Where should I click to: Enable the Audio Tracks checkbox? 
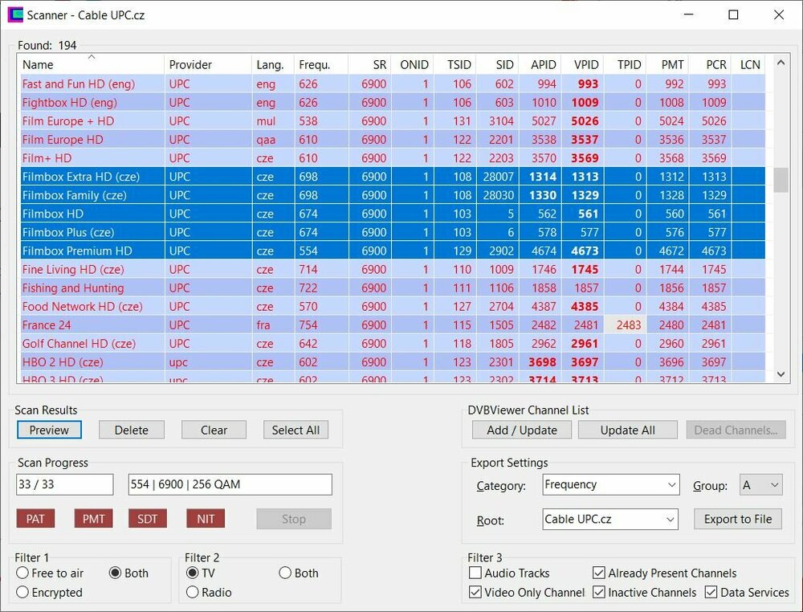point(475,573)
